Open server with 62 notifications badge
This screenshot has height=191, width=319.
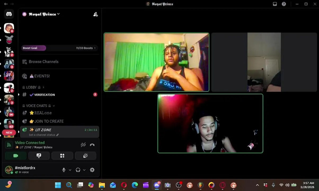tap(9, 123)
